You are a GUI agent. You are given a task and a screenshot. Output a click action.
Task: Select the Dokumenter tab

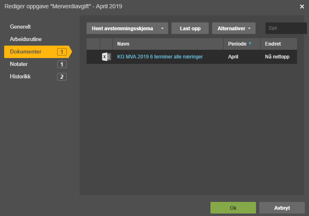tap(38, 52)
